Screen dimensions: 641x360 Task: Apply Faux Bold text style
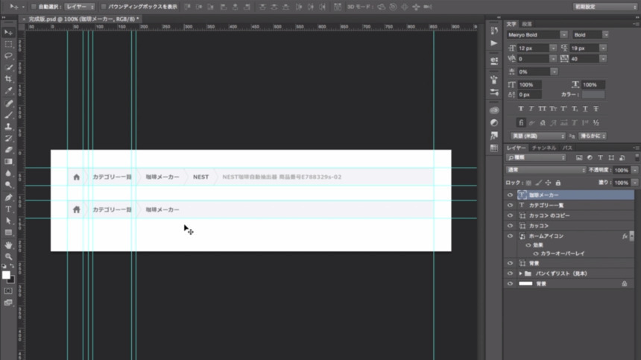tap(520, 109)
